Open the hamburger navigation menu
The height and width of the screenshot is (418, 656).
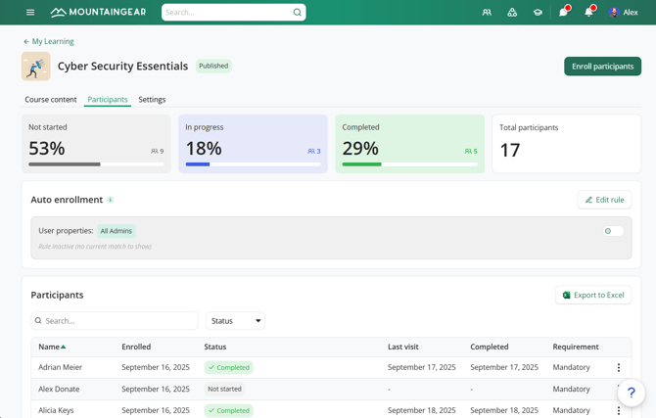[x=30, y=13]
